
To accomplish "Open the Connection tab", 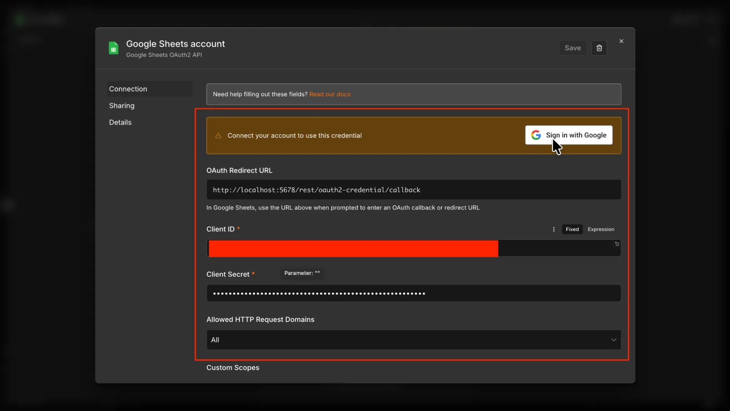I will pyautogui.click(x=149, y=89).
